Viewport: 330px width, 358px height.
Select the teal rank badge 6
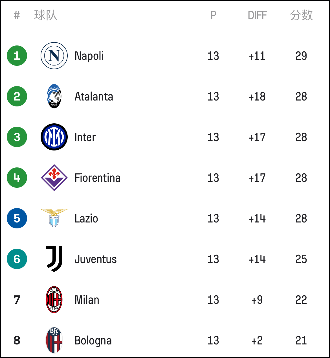pos(17,259)
